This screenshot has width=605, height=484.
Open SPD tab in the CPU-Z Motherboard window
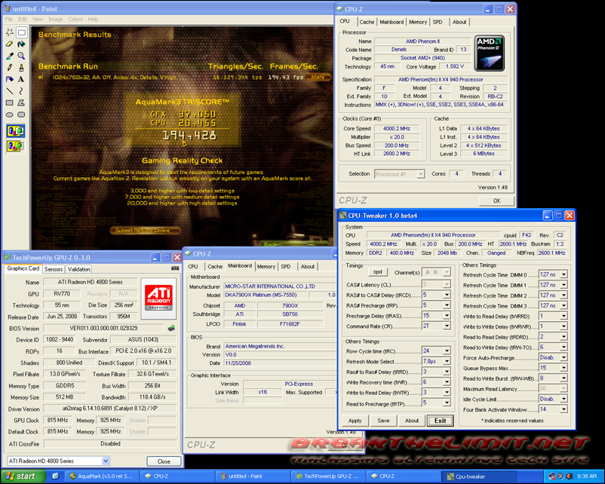tap(285, 266)
